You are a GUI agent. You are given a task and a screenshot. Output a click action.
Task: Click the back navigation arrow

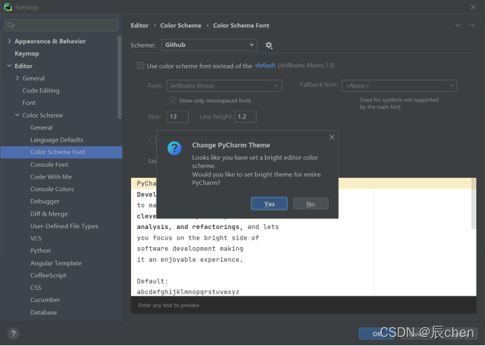(x=458, y=25)
